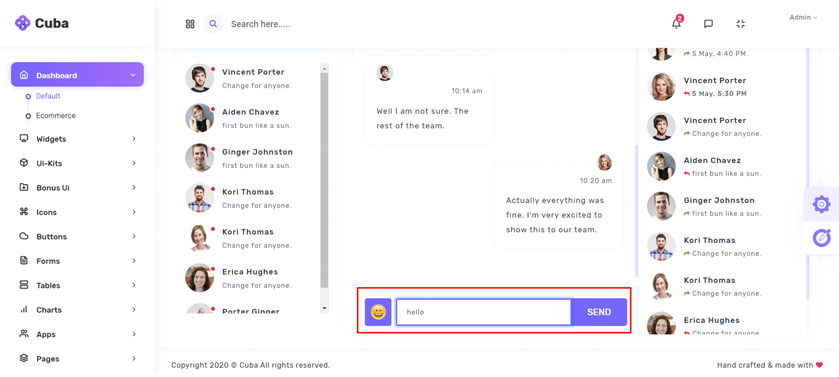Expand the Buttons submenu arrow

134,237
